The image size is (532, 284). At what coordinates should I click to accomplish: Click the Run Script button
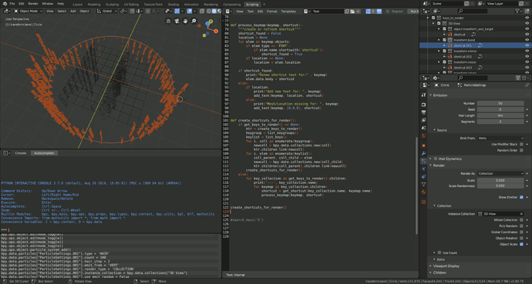413,12
